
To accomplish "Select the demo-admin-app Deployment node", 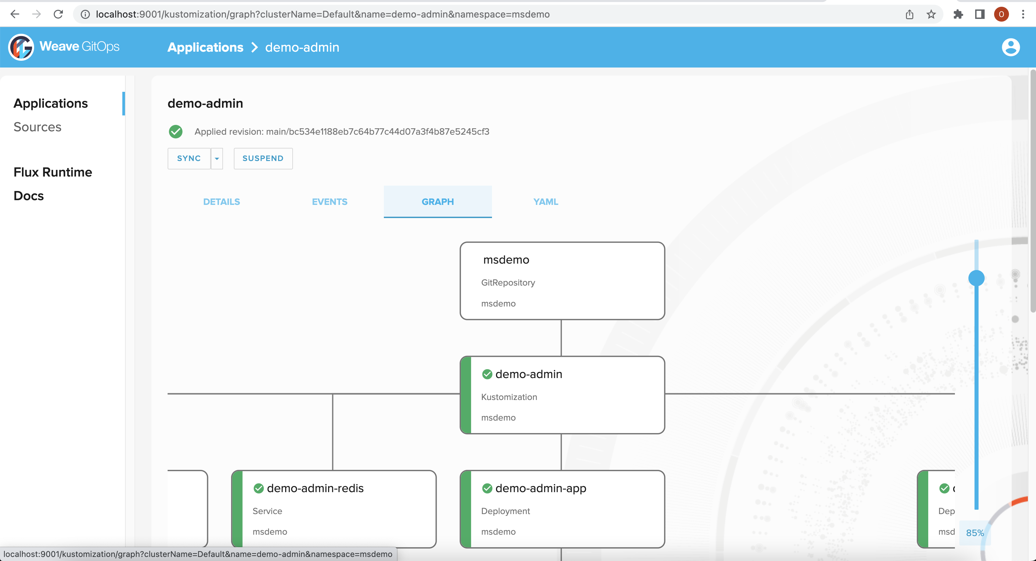I will (x=562, y=509).
